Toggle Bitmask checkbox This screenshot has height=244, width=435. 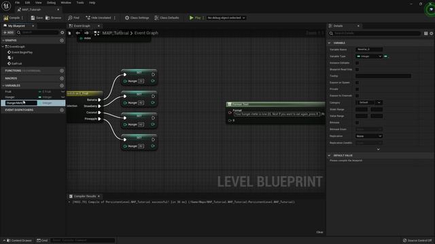point(358,123)
